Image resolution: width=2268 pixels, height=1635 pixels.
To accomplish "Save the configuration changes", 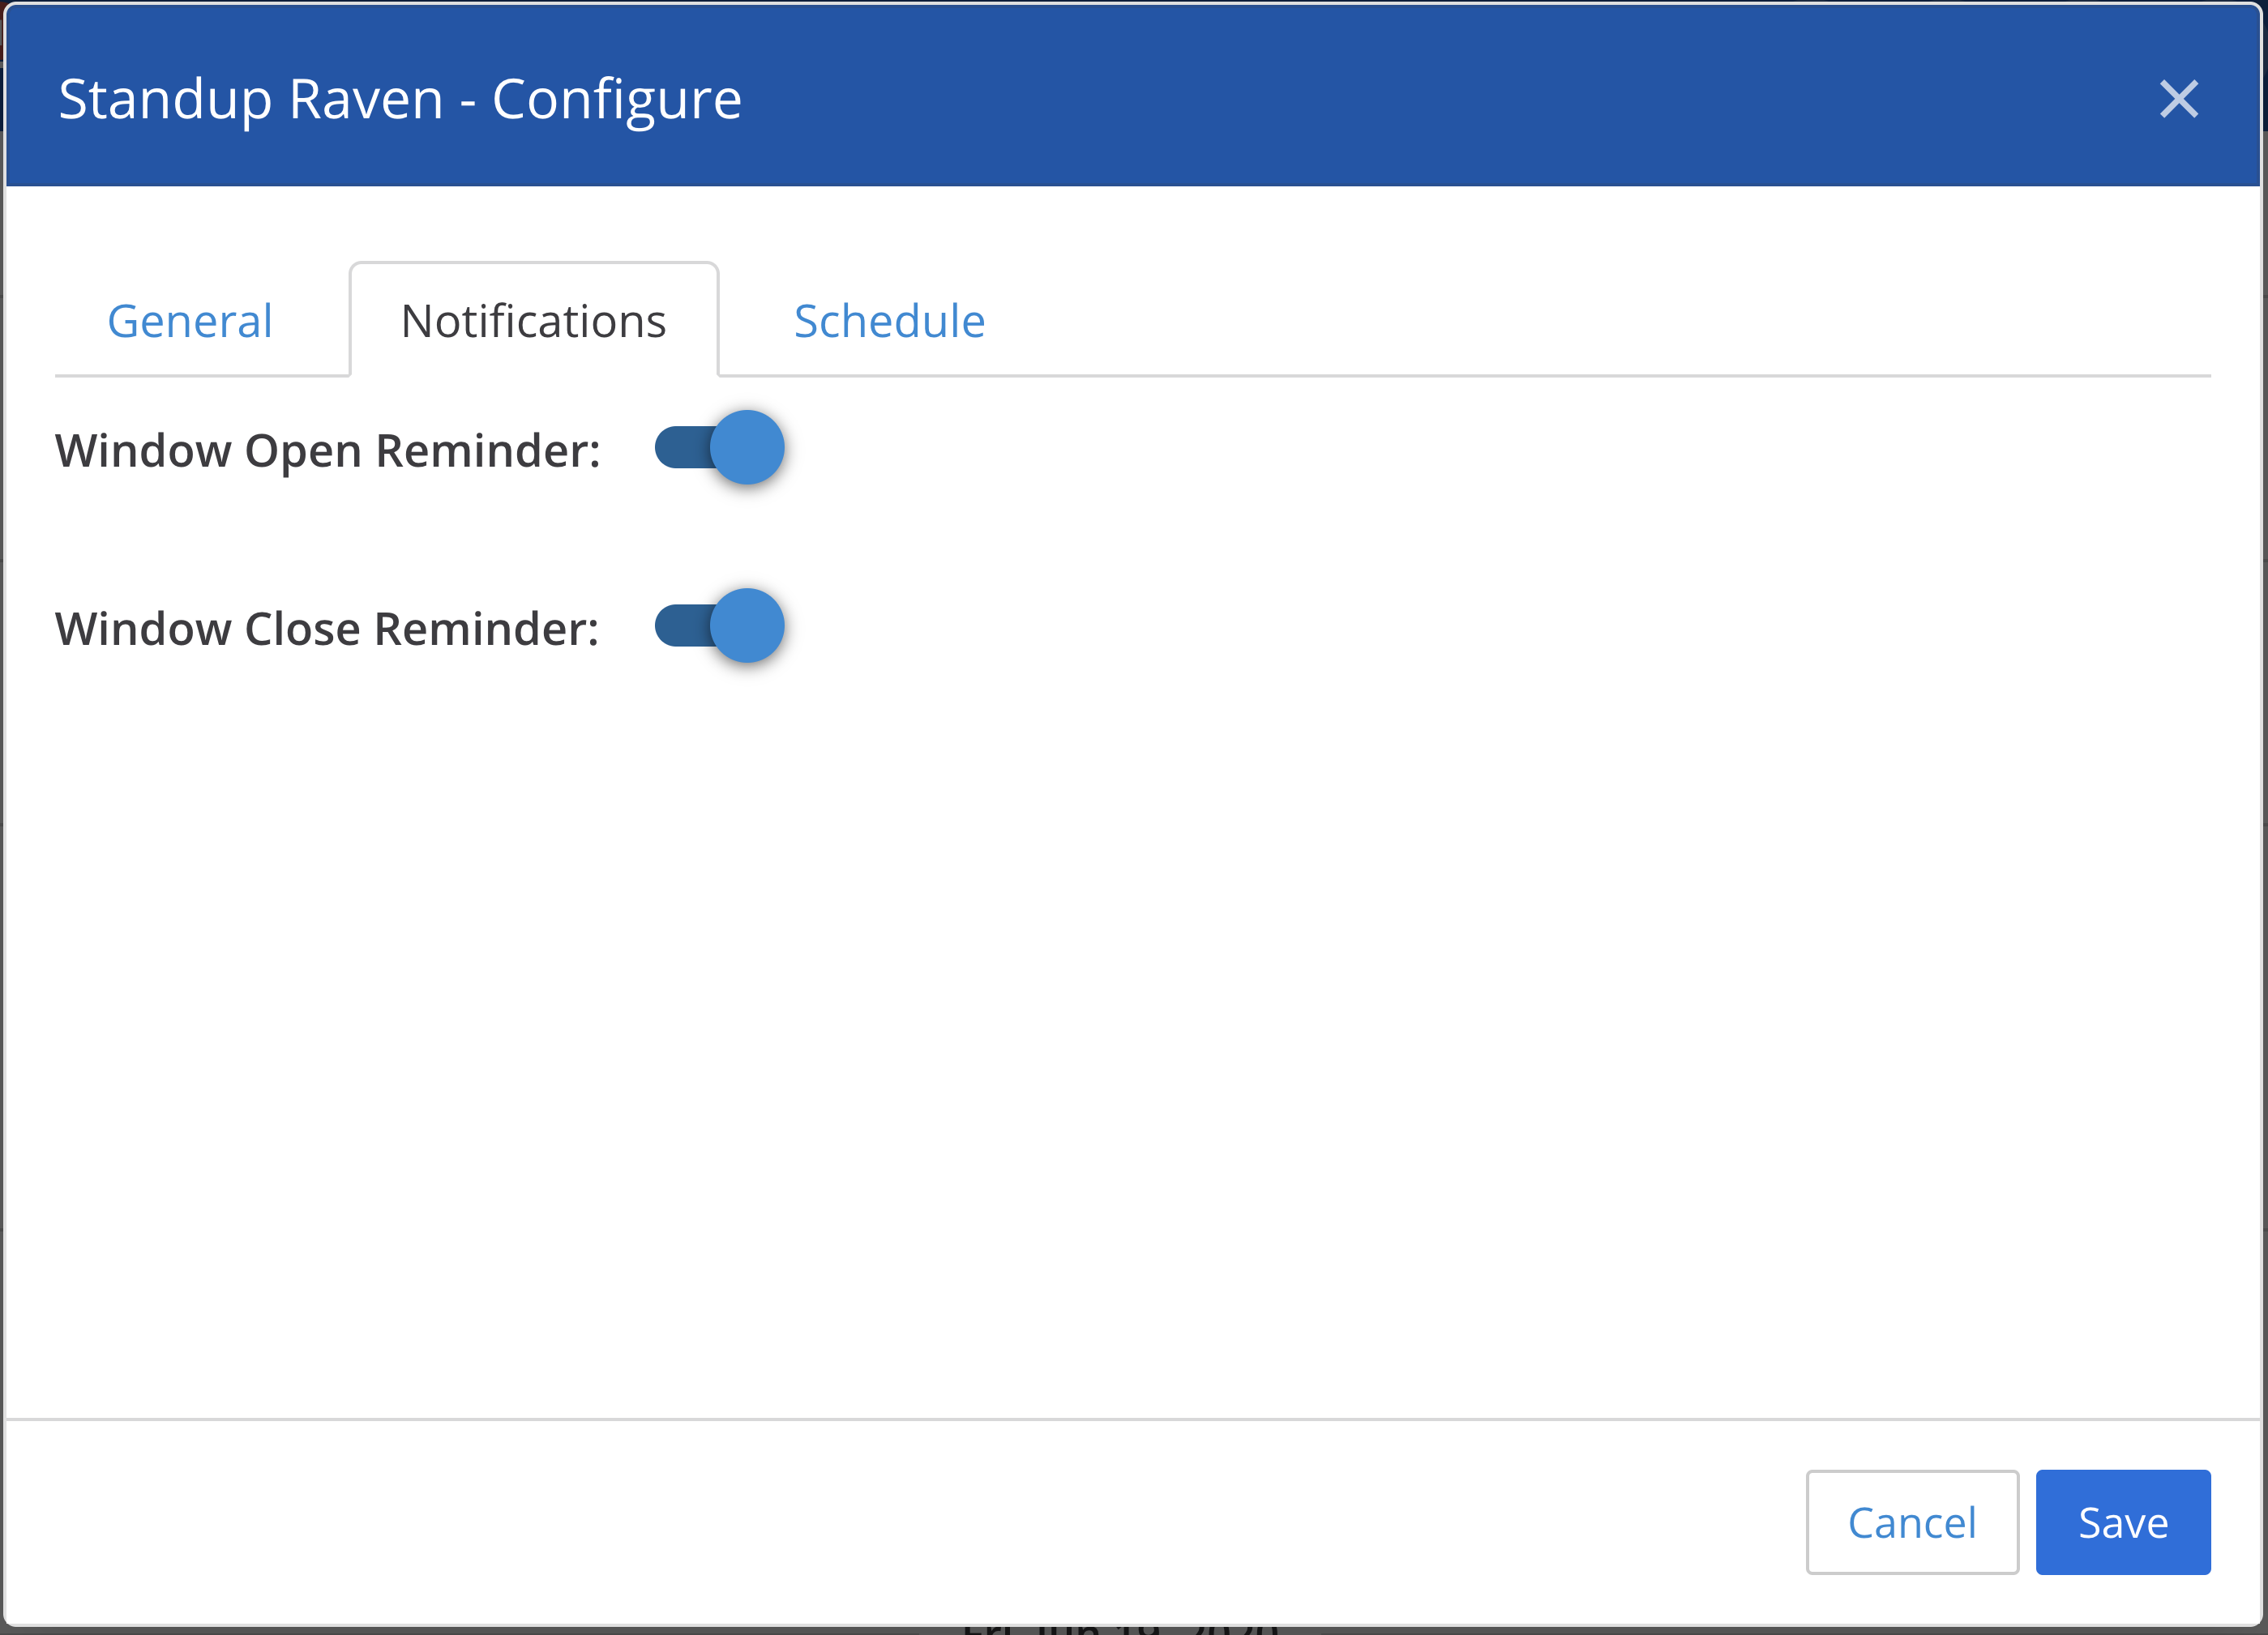I will [2122, 1522].
